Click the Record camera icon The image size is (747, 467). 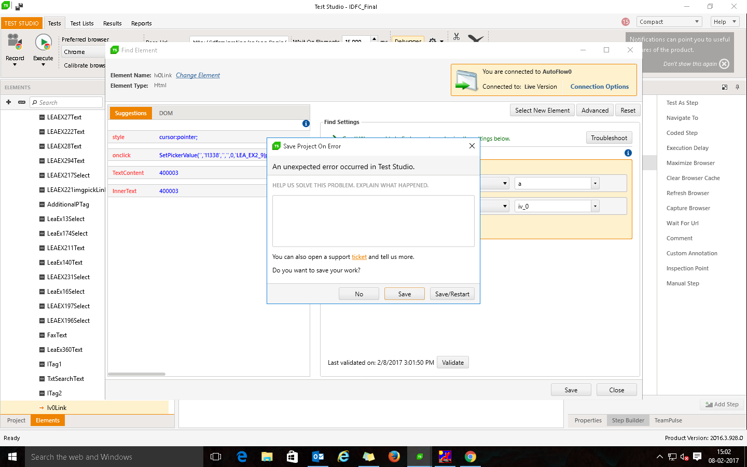pyautogui.click(x=15, y=43)
